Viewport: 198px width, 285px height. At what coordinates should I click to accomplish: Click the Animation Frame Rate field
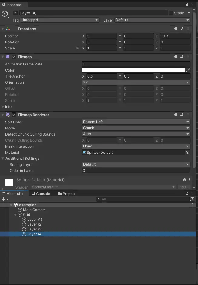(x=136, y=64)
